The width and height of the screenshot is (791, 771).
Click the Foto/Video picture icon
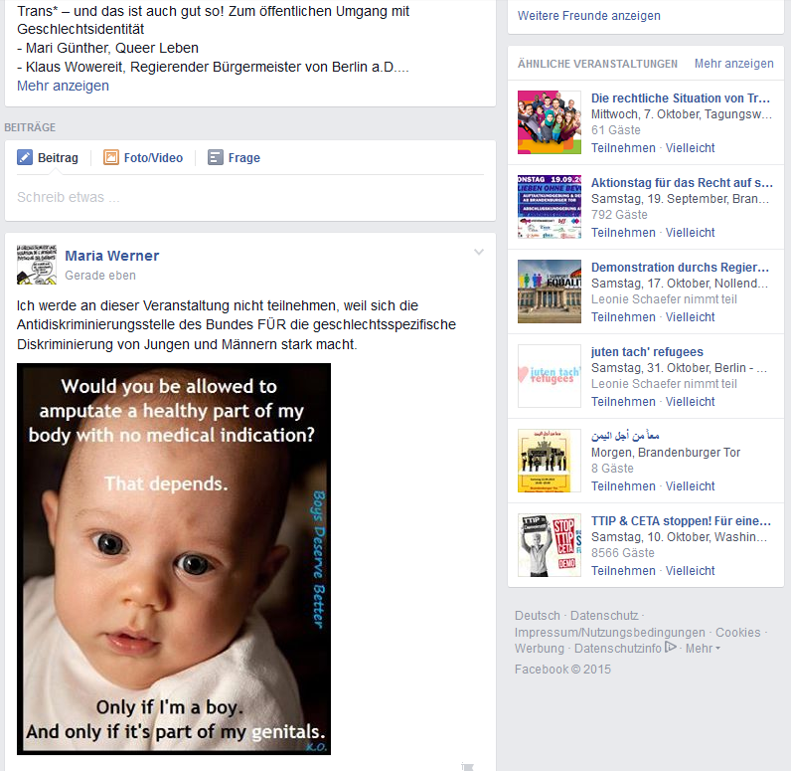(111, 157)
